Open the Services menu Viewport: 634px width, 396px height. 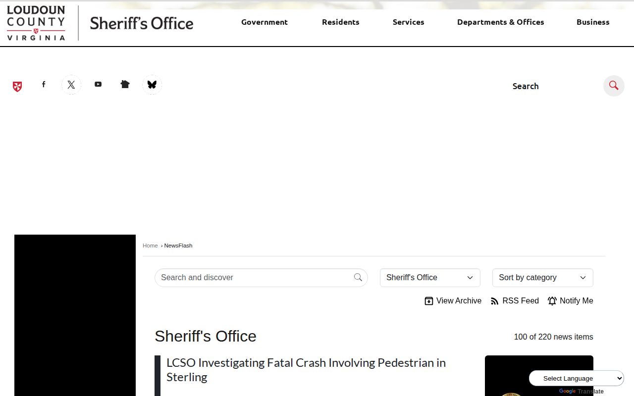409,22
